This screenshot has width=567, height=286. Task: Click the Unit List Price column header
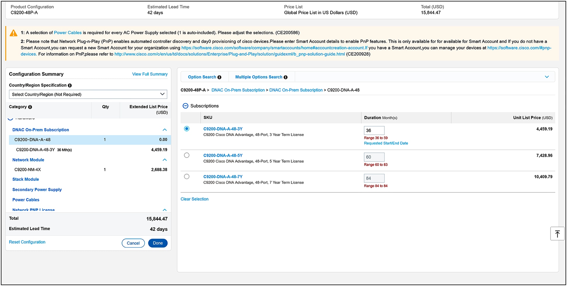533,117
